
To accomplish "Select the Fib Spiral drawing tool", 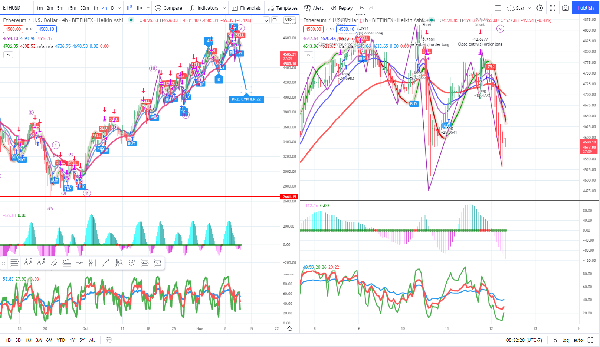I will [x=132, y=263].
